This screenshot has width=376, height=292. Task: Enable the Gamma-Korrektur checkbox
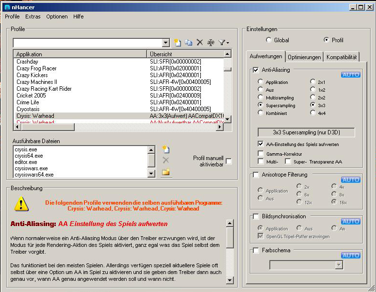pyautogui.click(x=261, y=153)
